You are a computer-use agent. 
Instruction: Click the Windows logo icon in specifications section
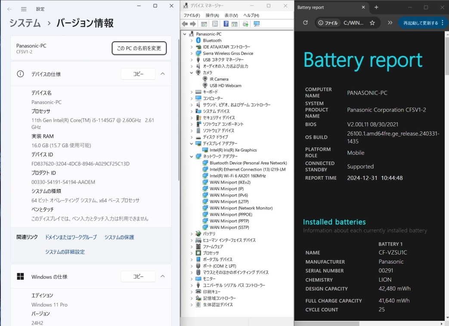point(20,276)
